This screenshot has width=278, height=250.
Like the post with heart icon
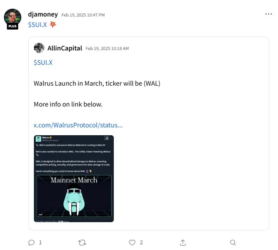(132, 242)
